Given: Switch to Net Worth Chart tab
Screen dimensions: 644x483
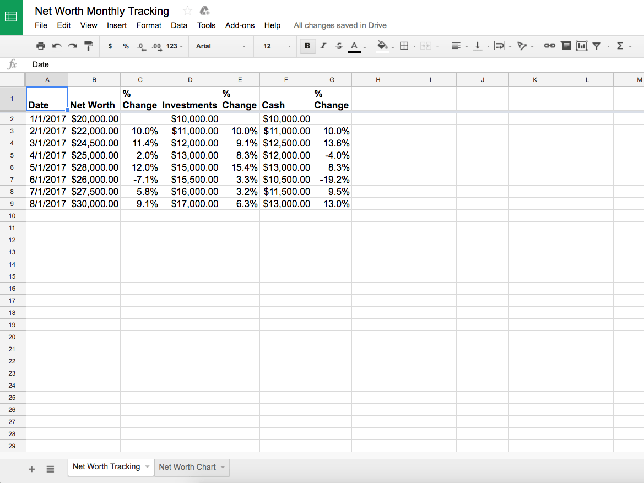Looking at the screenshot, I should pyautogui.click(x=187, y=467).
